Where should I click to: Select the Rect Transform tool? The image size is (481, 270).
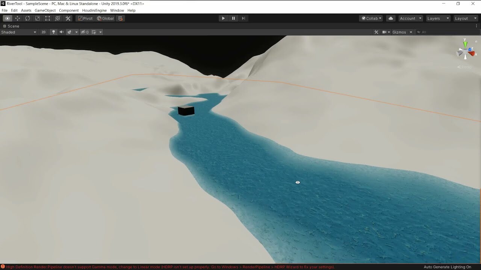47,18
